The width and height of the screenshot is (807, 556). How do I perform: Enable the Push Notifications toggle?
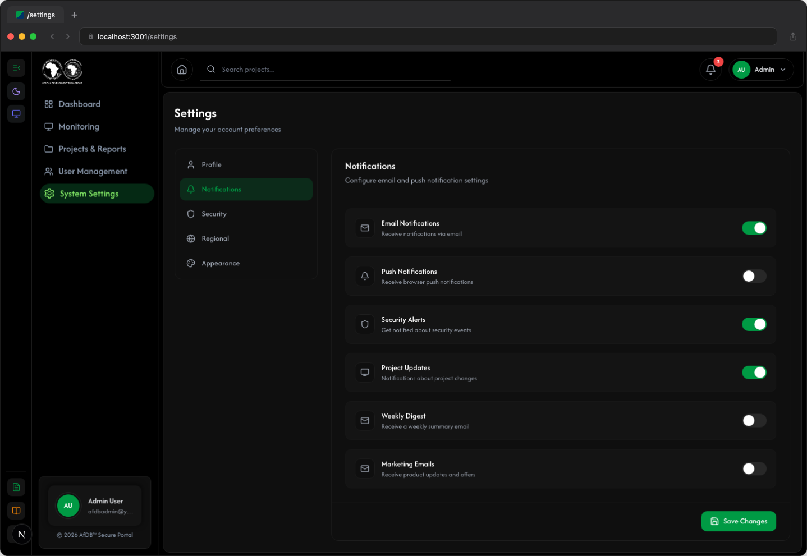754,276
